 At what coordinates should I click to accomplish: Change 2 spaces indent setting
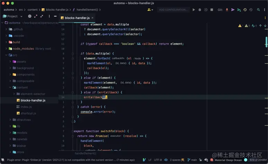pos(175,160)
